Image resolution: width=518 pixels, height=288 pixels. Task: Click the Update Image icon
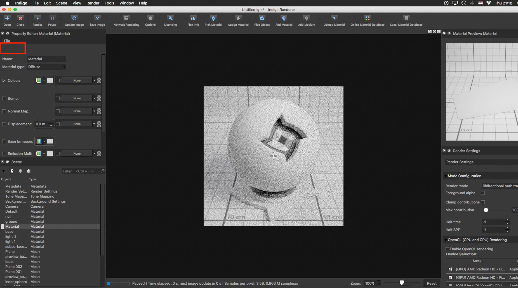74,20
